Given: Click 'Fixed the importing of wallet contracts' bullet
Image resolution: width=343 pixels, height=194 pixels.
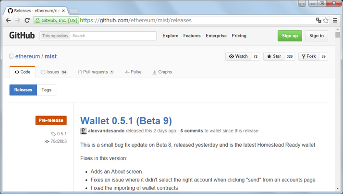Looking at the screenshot, I should 135,188.
